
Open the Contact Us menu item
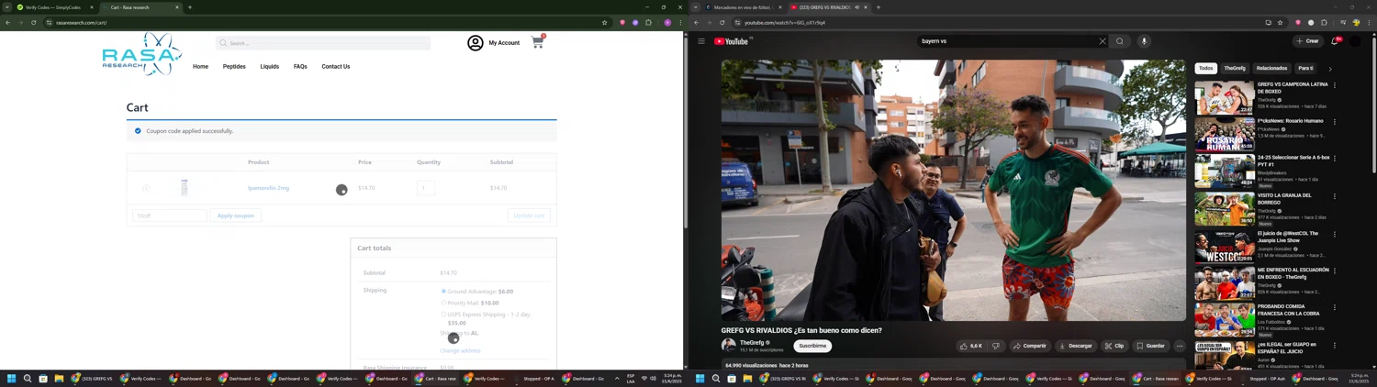click(x=336, y=66)
